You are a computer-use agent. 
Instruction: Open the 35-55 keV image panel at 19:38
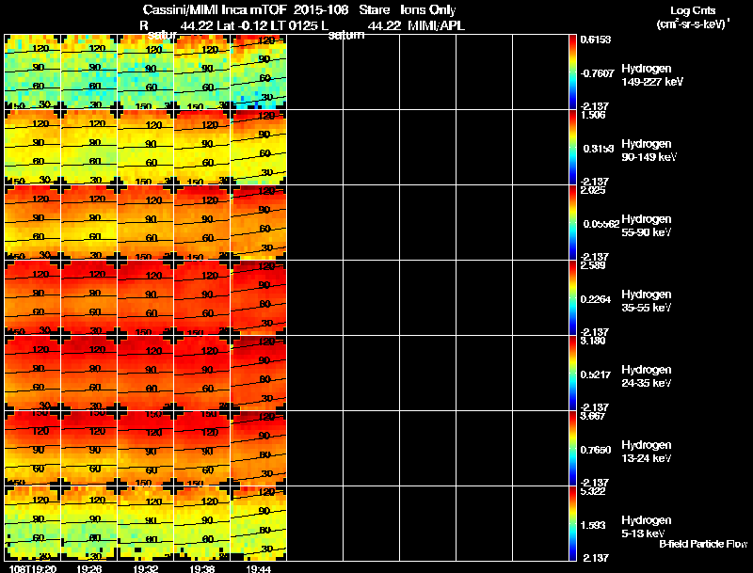202,297
